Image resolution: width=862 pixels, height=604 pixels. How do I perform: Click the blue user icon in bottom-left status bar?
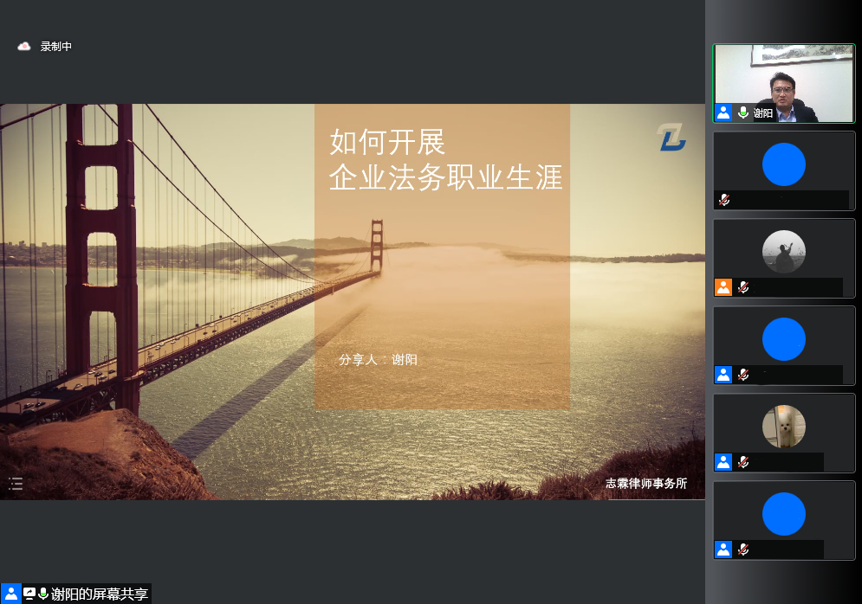point(11,594)
